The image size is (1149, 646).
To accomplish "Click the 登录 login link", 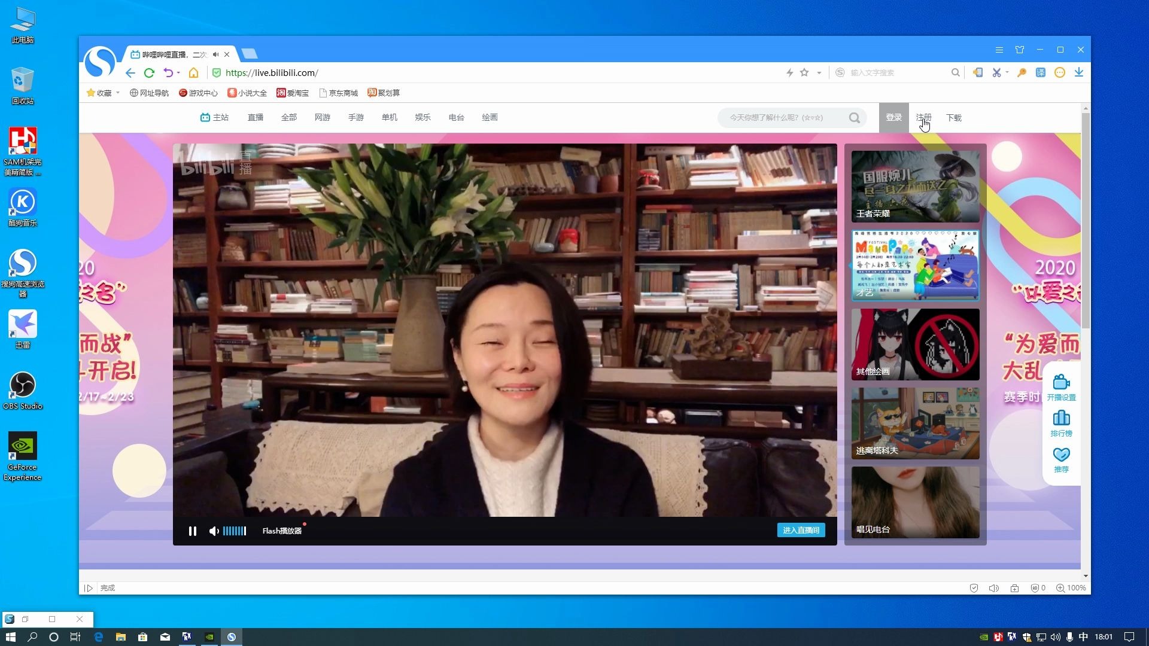I will [x=893, y=118].
